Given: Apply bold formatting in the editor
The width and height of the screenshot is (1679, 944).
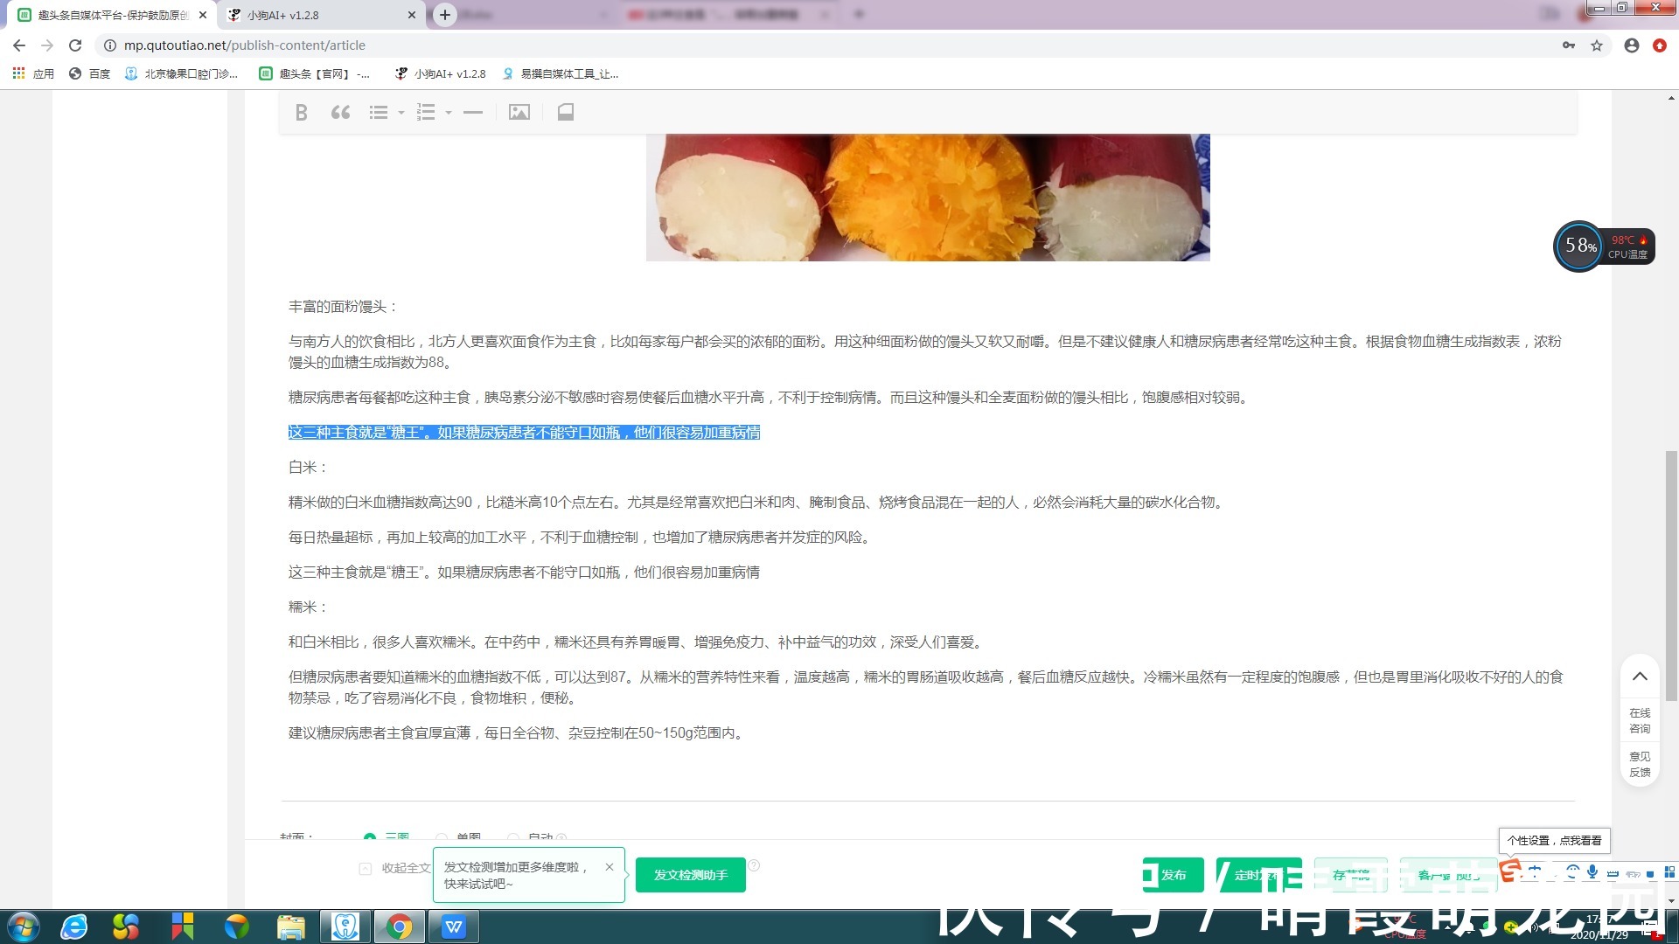Looking at the screenshot, I should (301, 112).
